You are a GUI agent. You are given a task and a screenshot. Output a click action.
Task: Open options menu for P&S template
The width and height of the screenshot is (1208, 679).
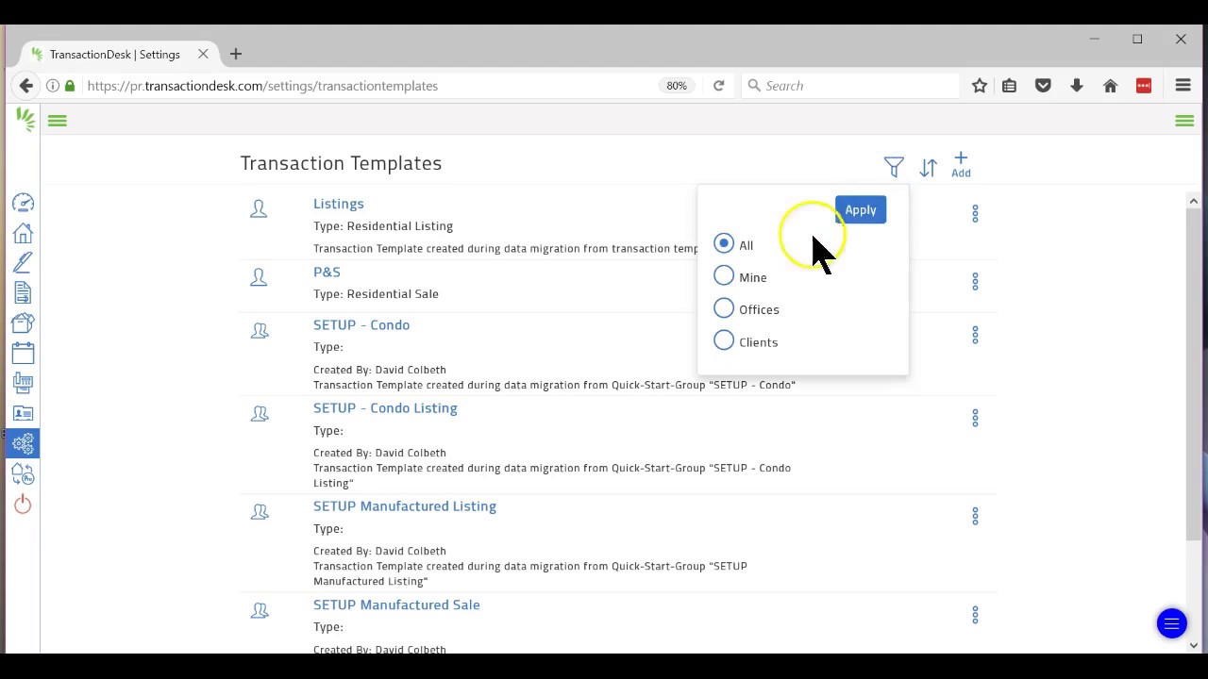(x=975, y=281)
